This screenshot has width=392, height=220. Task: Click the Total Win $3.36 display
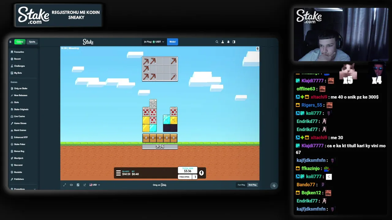tap(187, 170)
